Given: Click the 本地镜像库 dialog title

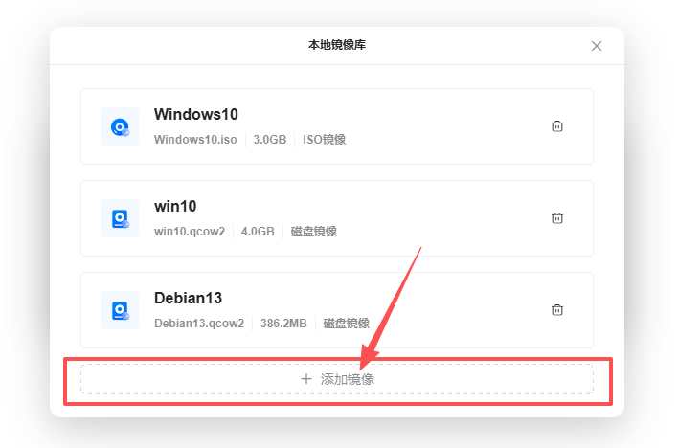Looking at the screenshot, I should coord(336,46).
